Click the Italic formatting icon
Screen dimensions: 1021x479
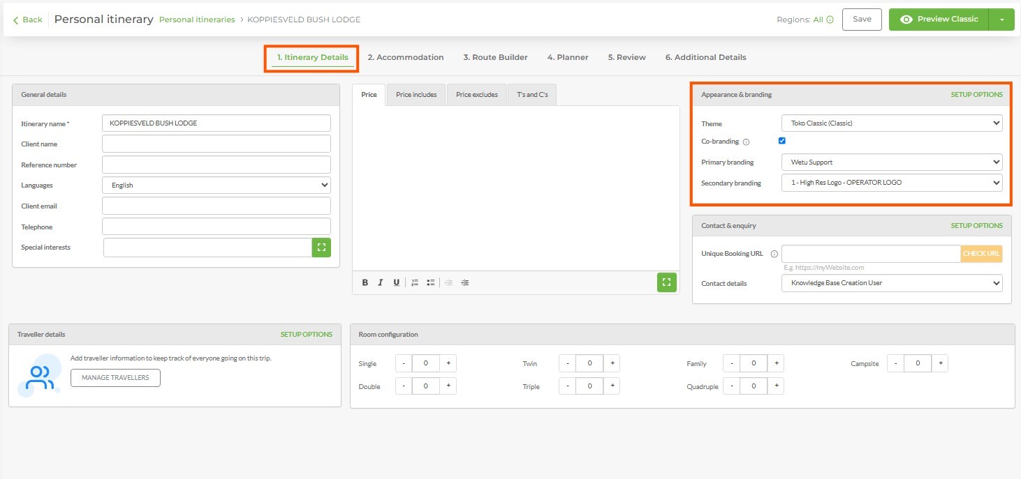(x=381, y=282)
